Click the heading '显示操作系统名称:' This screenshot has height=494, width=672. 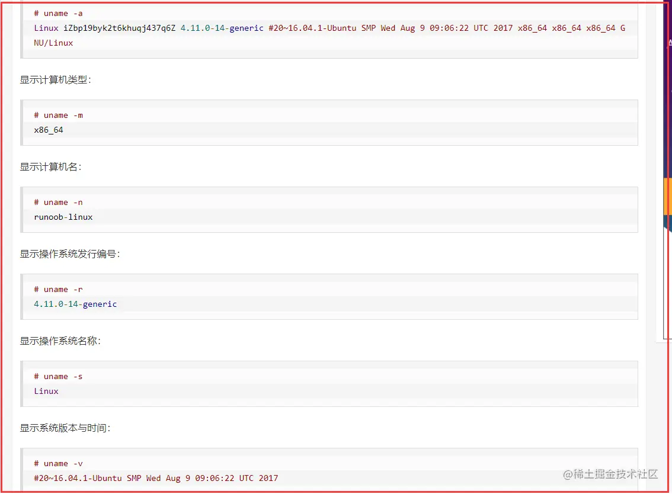60,341
